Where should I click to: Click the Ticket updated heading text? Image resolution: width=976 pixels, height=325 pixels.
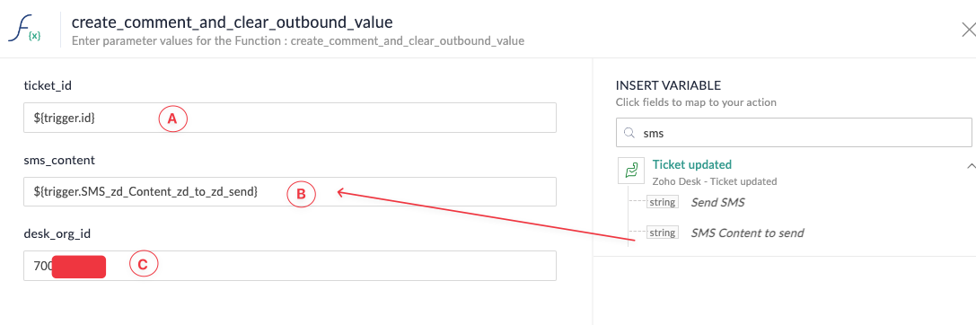691,165
